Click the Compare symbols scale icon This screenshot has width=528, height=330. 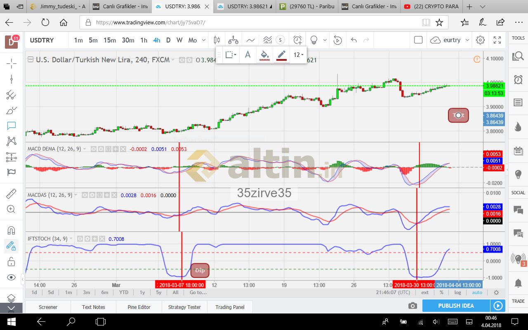coord(233,40)
